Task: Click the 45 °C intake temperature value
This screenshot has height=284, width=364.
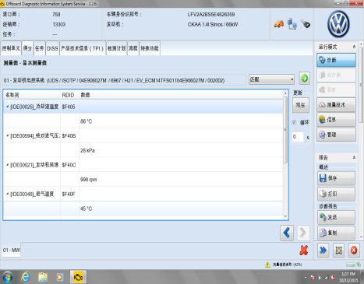Action: pyautogui.click(x=86, y=209)
